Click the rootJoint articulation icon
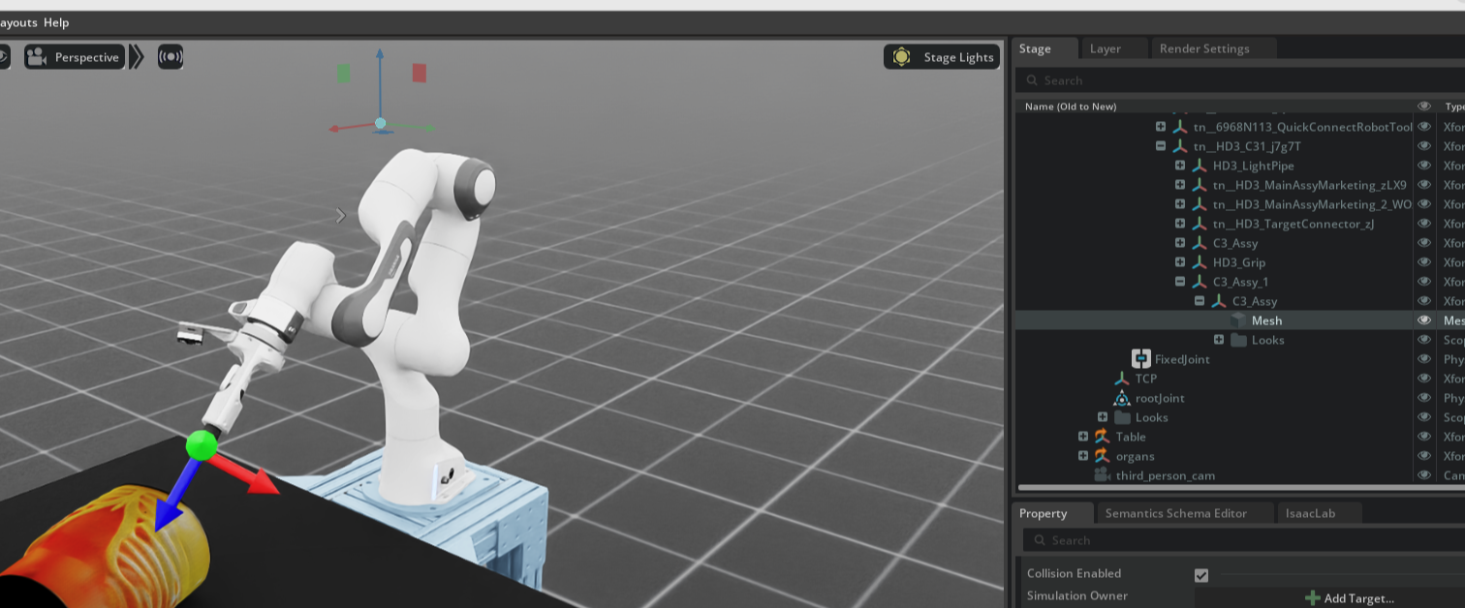Image resolution: width=1465 pixels, height=608 pixels. [1122, 398]
